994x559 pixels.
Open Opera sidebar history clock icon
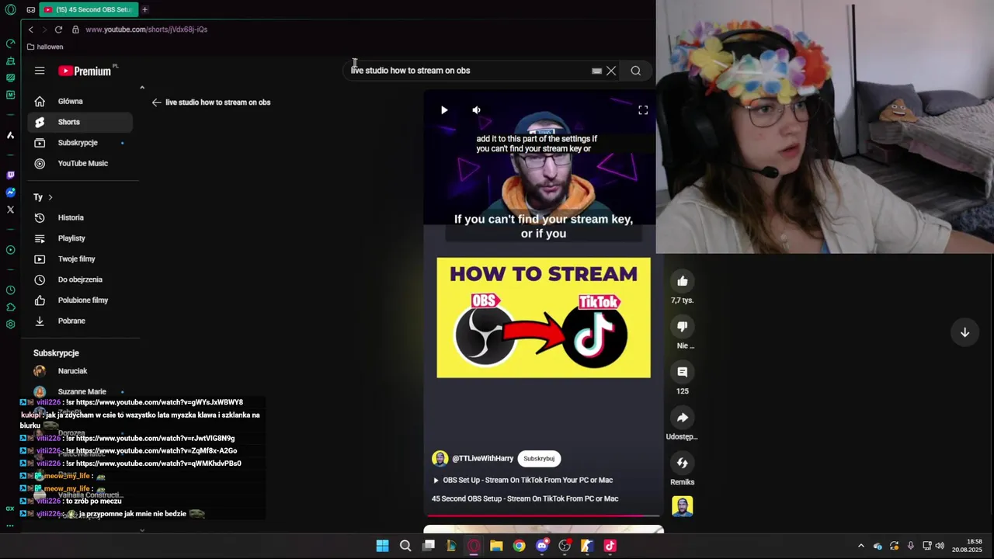(x=10, y=290)
